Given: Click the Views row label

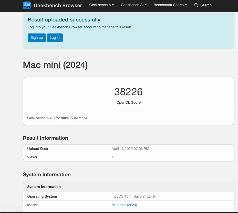Looking at the screenshot, I should tap(32, 157).
